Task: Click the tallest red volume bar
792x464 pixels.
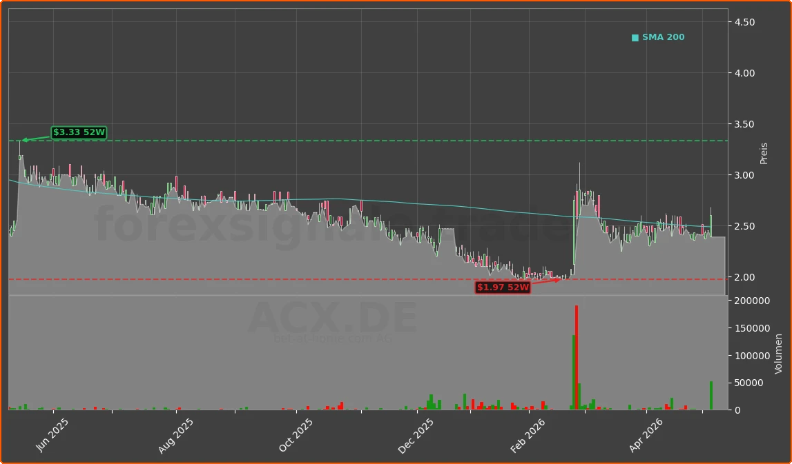Action: [577, 358]
